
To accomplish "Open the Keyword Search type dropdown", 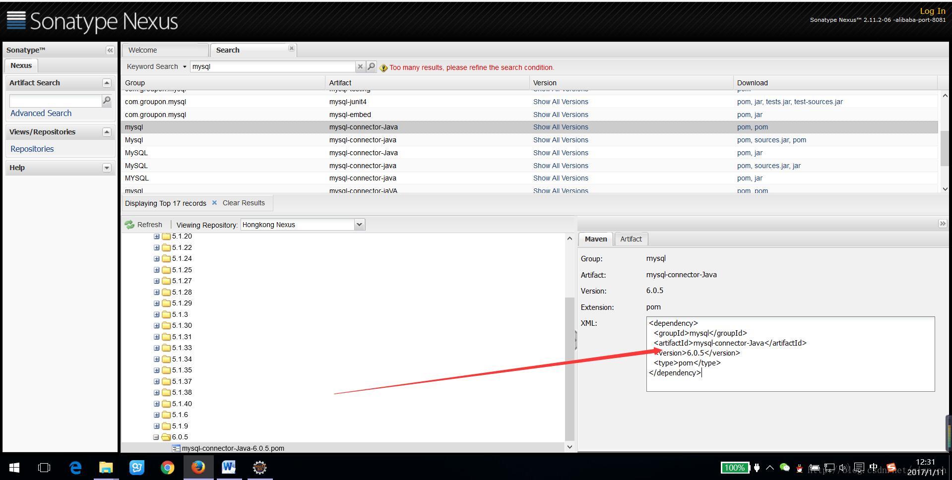I will (185, 66).
